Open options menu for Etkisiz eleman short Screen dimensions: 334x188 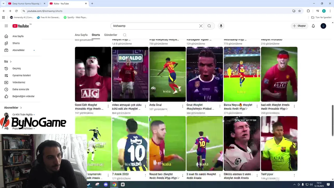point(257,175)
